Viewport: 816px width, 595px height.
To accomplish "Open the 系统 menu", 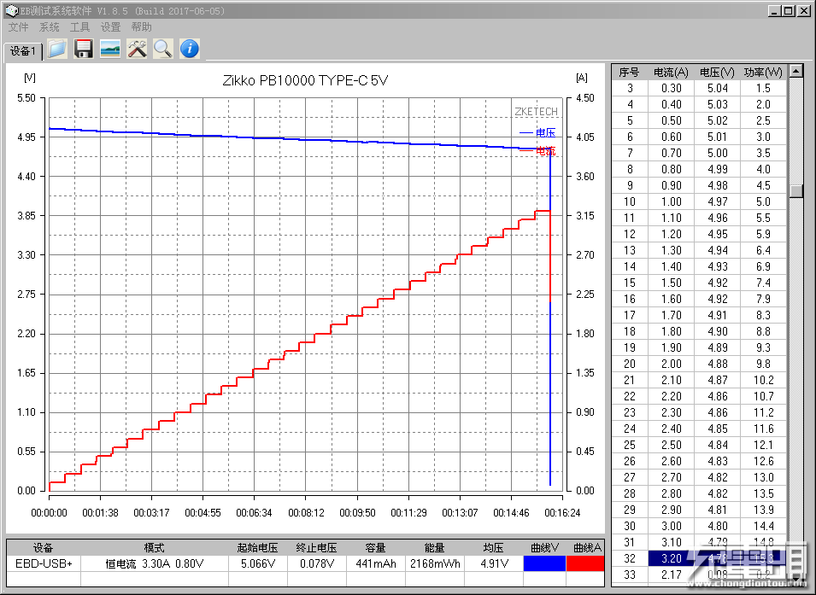I will (x=49, y=27).
